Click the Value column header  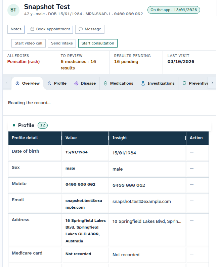85,138
